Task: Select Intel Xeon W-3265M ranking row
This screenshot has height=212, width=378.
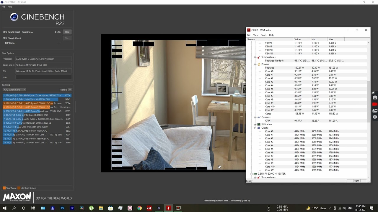Action: 37,100
